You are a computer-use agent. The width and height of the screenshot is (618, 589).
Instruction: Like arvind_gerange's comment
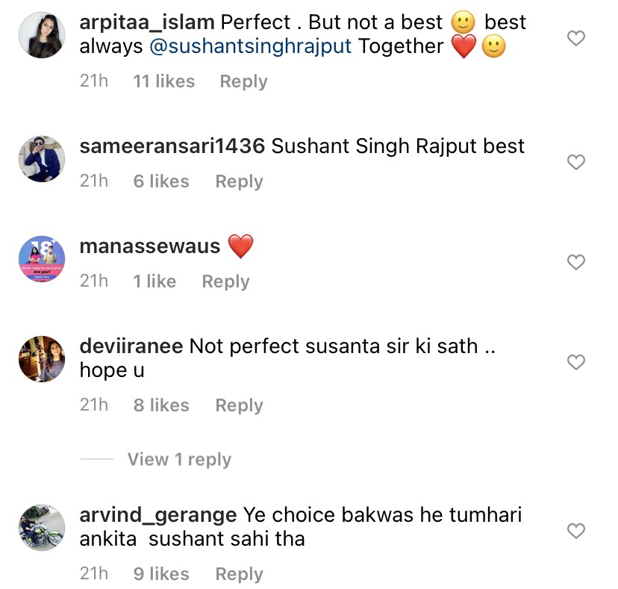576,531
